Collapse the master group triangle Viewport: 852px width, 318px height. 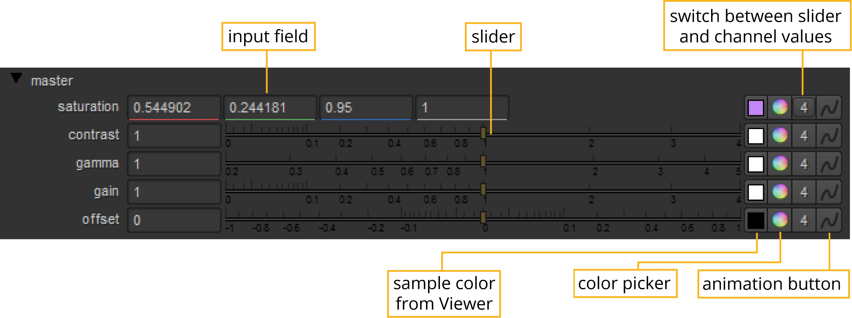pyautogui.click(x=16, y=78)
